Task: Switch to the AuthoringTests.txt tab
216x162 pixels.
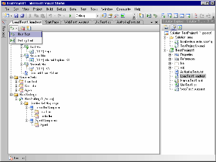Action: [128, 22]
